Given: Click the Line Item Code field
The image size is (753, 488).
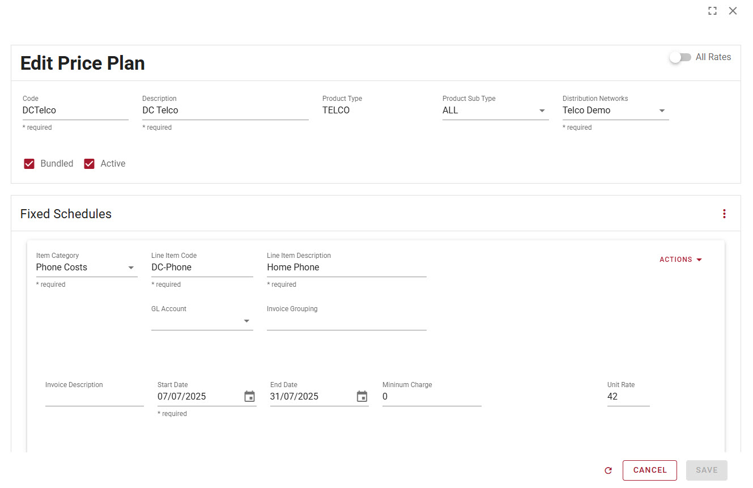Looking at the screenshot, I should (202, 268).
